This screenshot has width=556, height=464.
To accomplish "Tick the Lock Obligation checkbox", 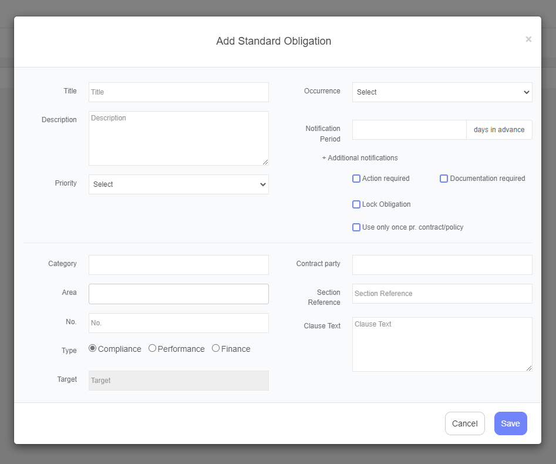I will click(x=356, y=204).
